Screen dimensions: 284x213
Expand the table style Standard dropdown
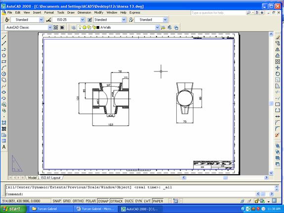click(x=123, y=20)
